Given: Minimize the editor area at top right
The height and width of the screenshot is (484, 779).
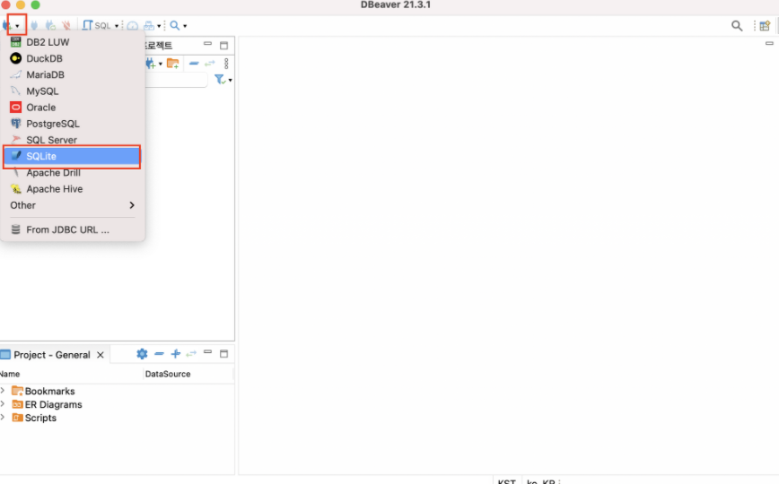Looking at the screenshot, I should click(769, 44).
